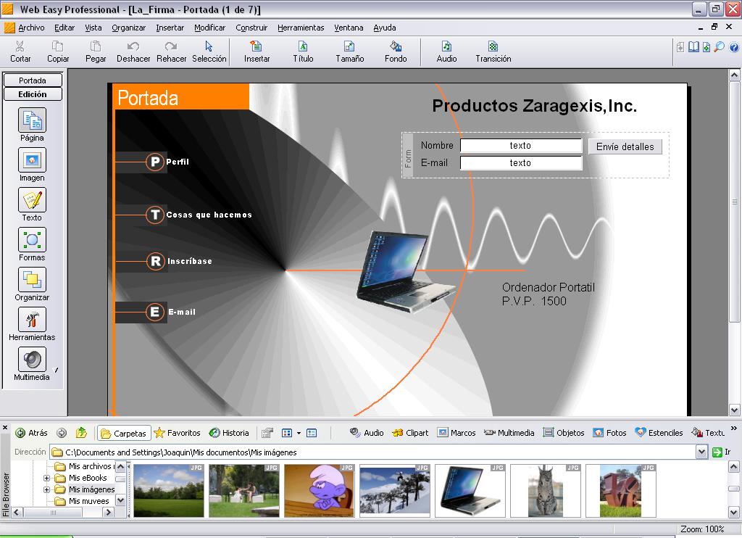Viewport: 742px width, 538px height.
Task: Open the Modificar menu
Action: pos(209,28)
